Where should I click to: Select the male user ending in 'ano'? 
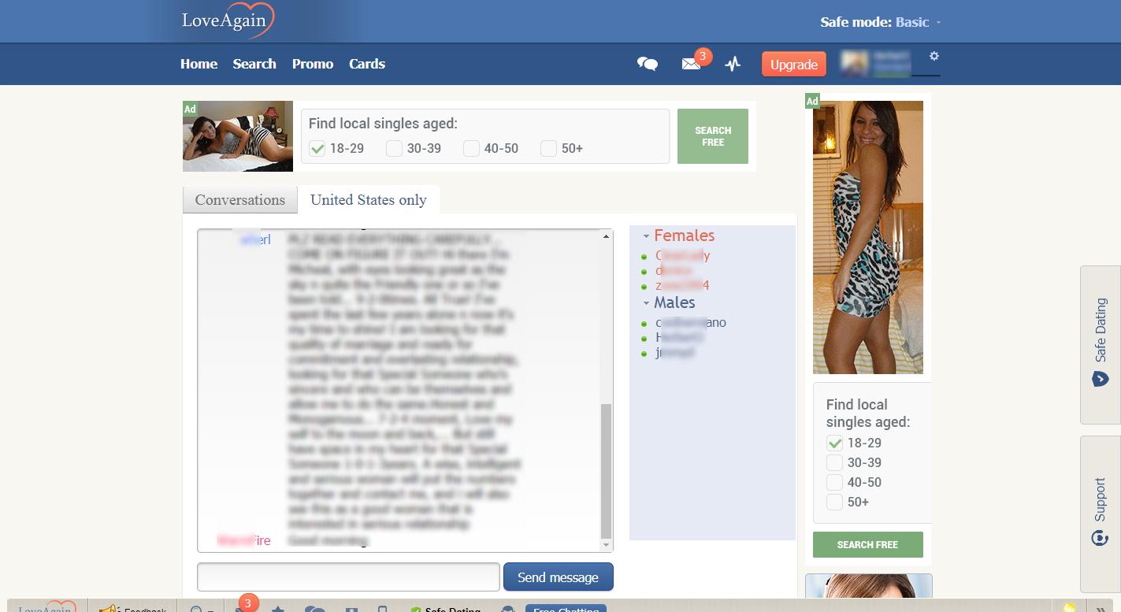tap(690, 322)
